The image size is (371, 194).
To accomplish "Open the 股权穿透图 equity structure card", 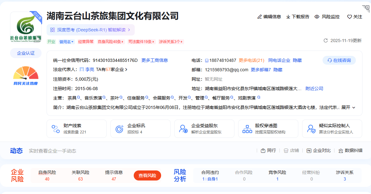I will [268, 129].
